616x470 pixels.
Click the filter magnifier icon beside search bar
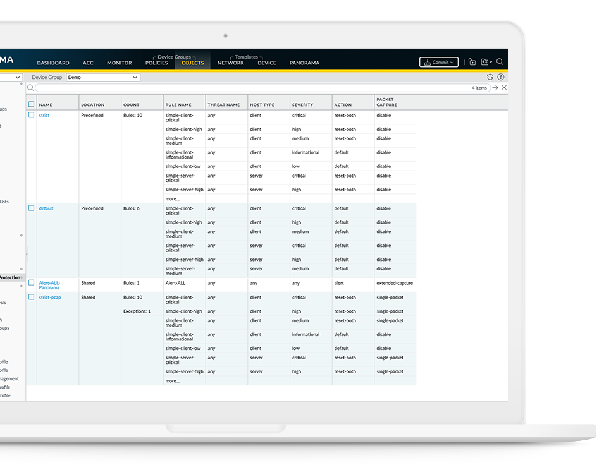coord(30,88)
